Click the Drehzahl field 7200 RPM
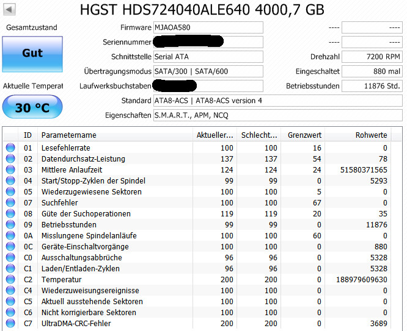This screenshot has height=331, width=407. [x=372, y=57]
